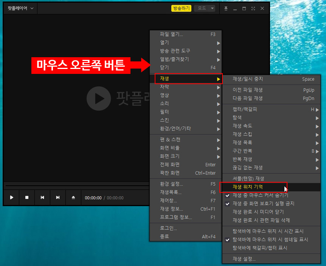
Task: Open the 모드 dropdown
Action: coord(205,8)
